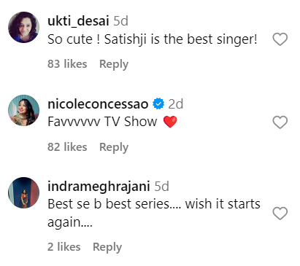Open the ukti_desai username link
This screenshot has height=266, width=300.
tap(78, 21)
